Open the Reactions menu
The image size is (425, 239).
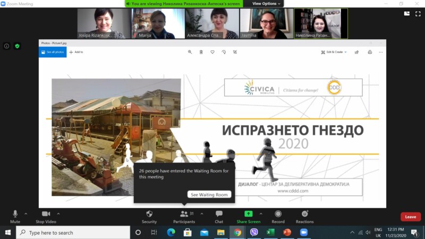coord(305,216)
